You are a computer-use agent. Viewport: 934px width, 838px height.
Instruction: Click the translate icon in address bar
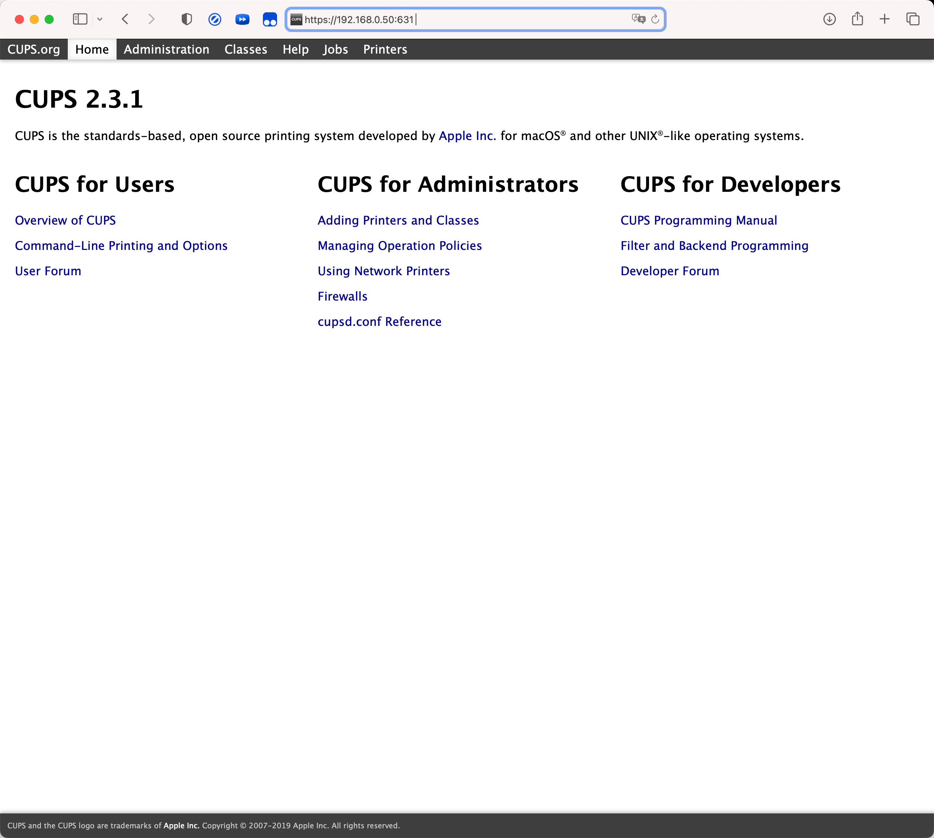(638, 19)
